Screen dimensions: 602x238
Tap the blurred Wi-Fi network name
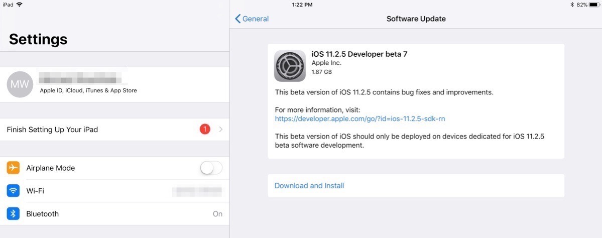coord(197,191)
